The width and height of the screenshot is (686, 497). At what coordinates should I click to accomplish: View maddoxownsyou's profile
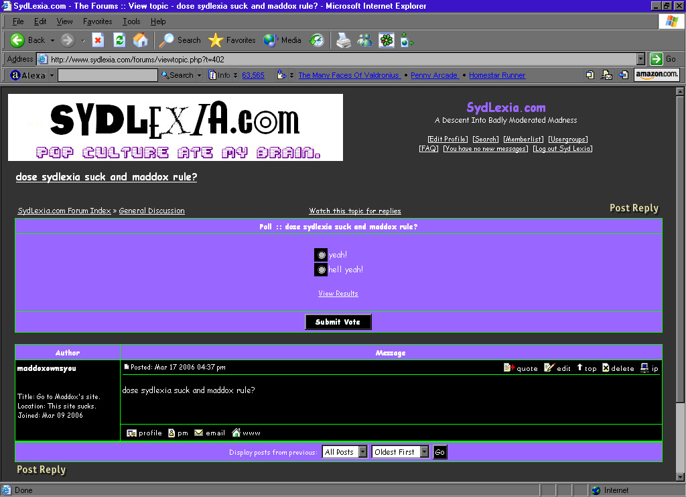point(144,433)
